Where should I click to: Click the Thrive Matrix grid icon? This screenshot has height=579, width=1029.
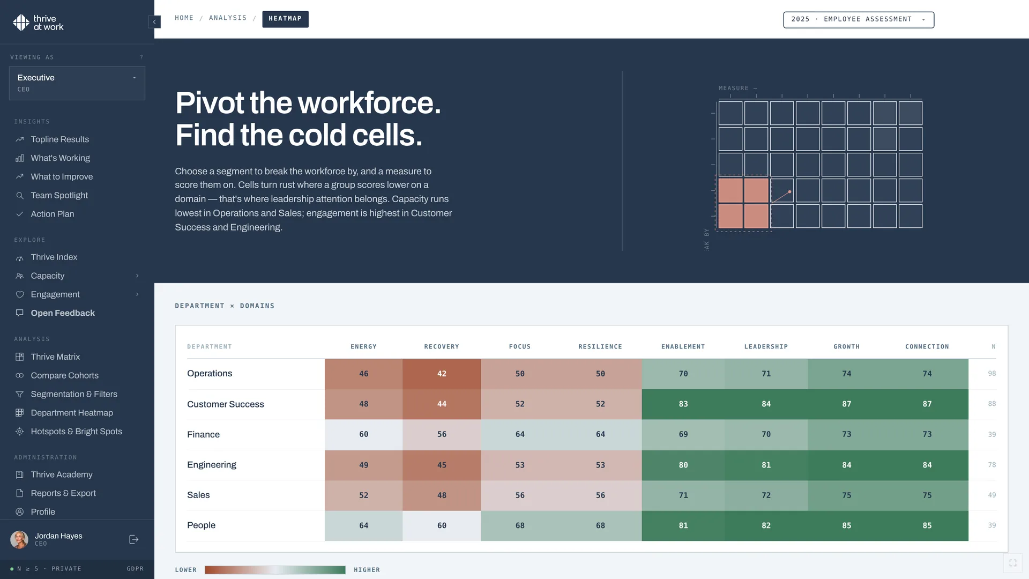tap(20, 357)
